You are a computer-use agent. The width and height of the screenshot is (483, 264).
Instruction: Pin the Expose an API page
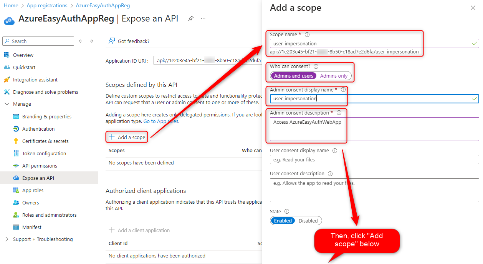pyautogui.click(x=190, y=18)
